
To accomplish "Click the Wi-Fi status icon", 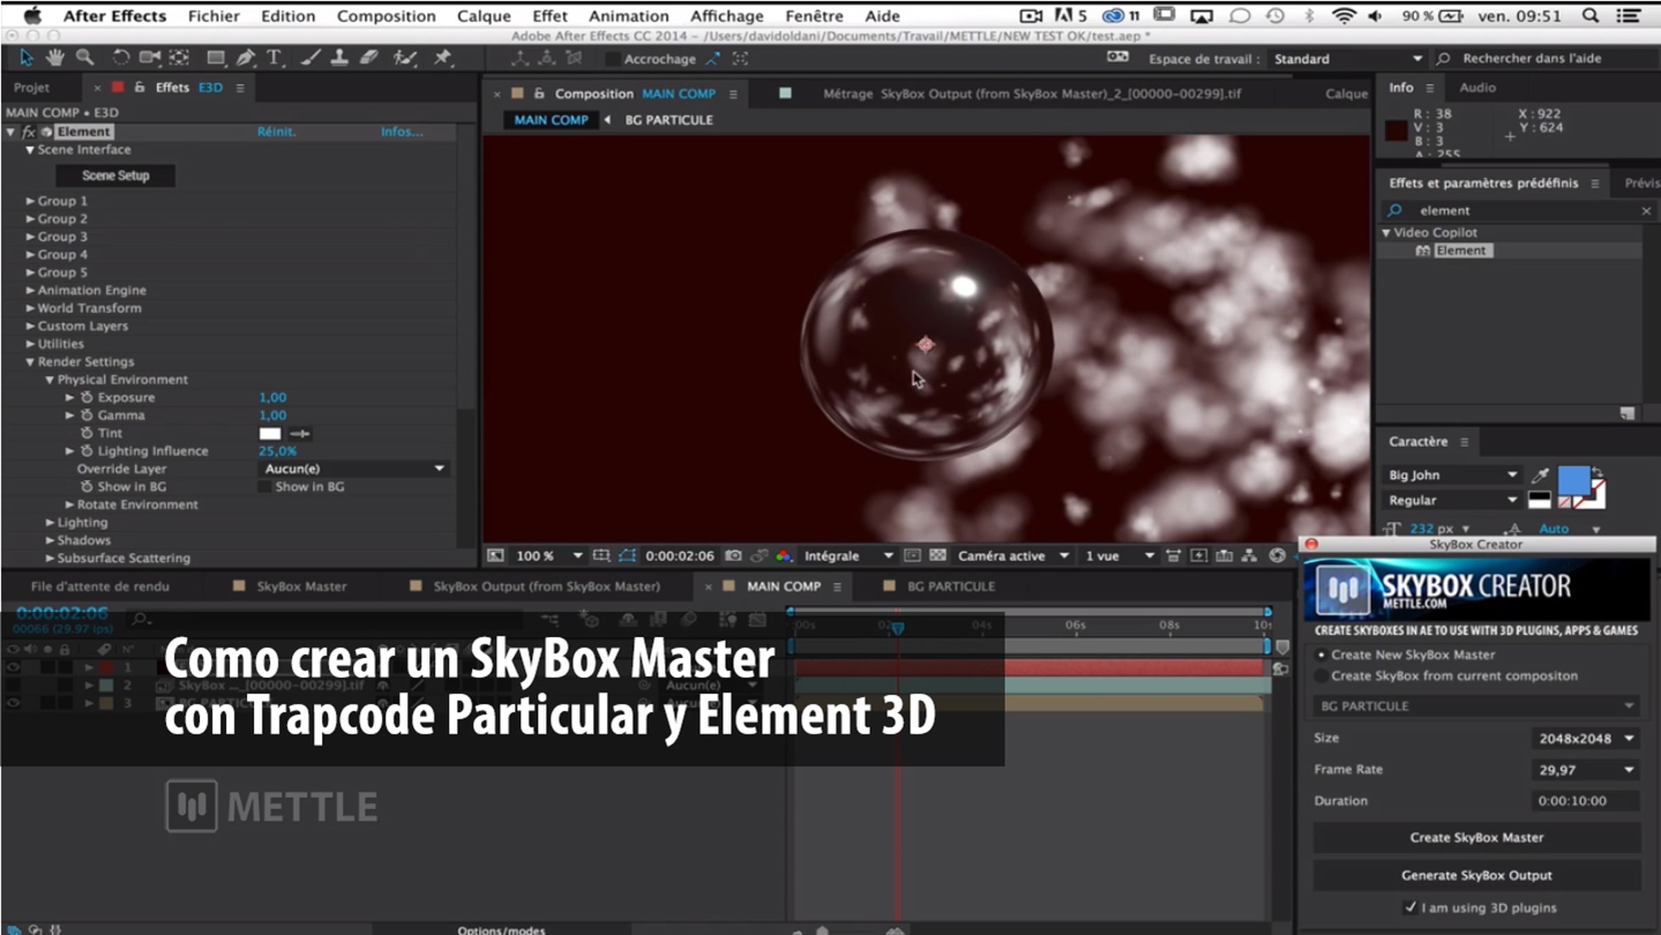I will coord(1343,16).
